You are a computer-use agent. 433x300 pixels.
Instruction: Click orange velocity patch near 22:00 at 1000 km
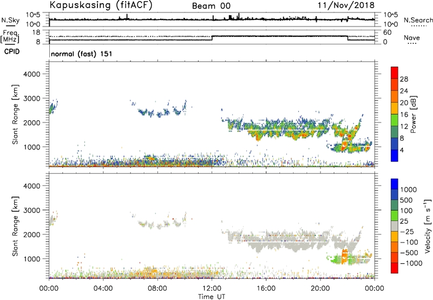pos(345,256)
